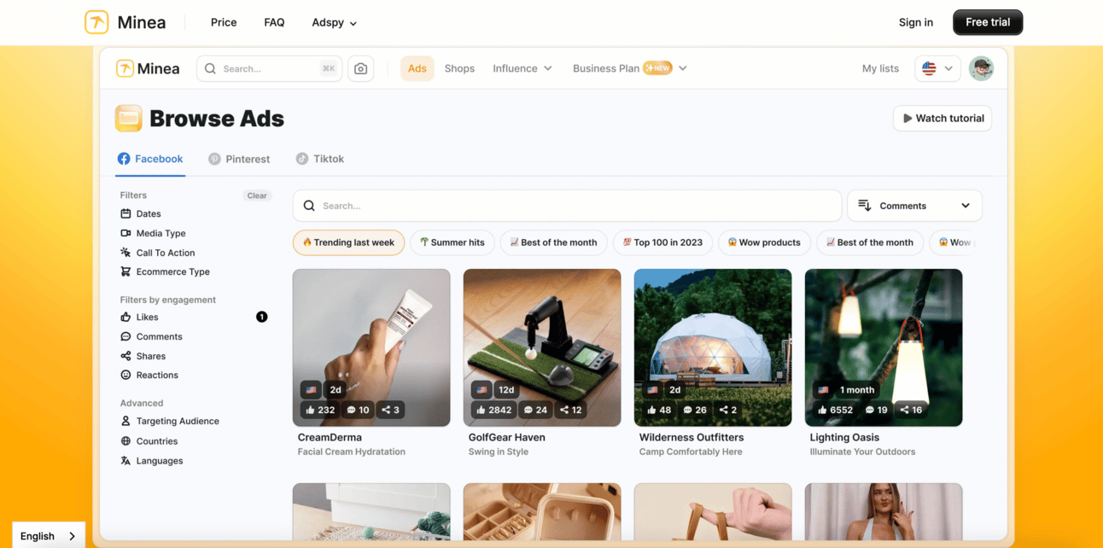Open the country flag selector
This screenshot has height=548, width=1103.
pos(937,68)
